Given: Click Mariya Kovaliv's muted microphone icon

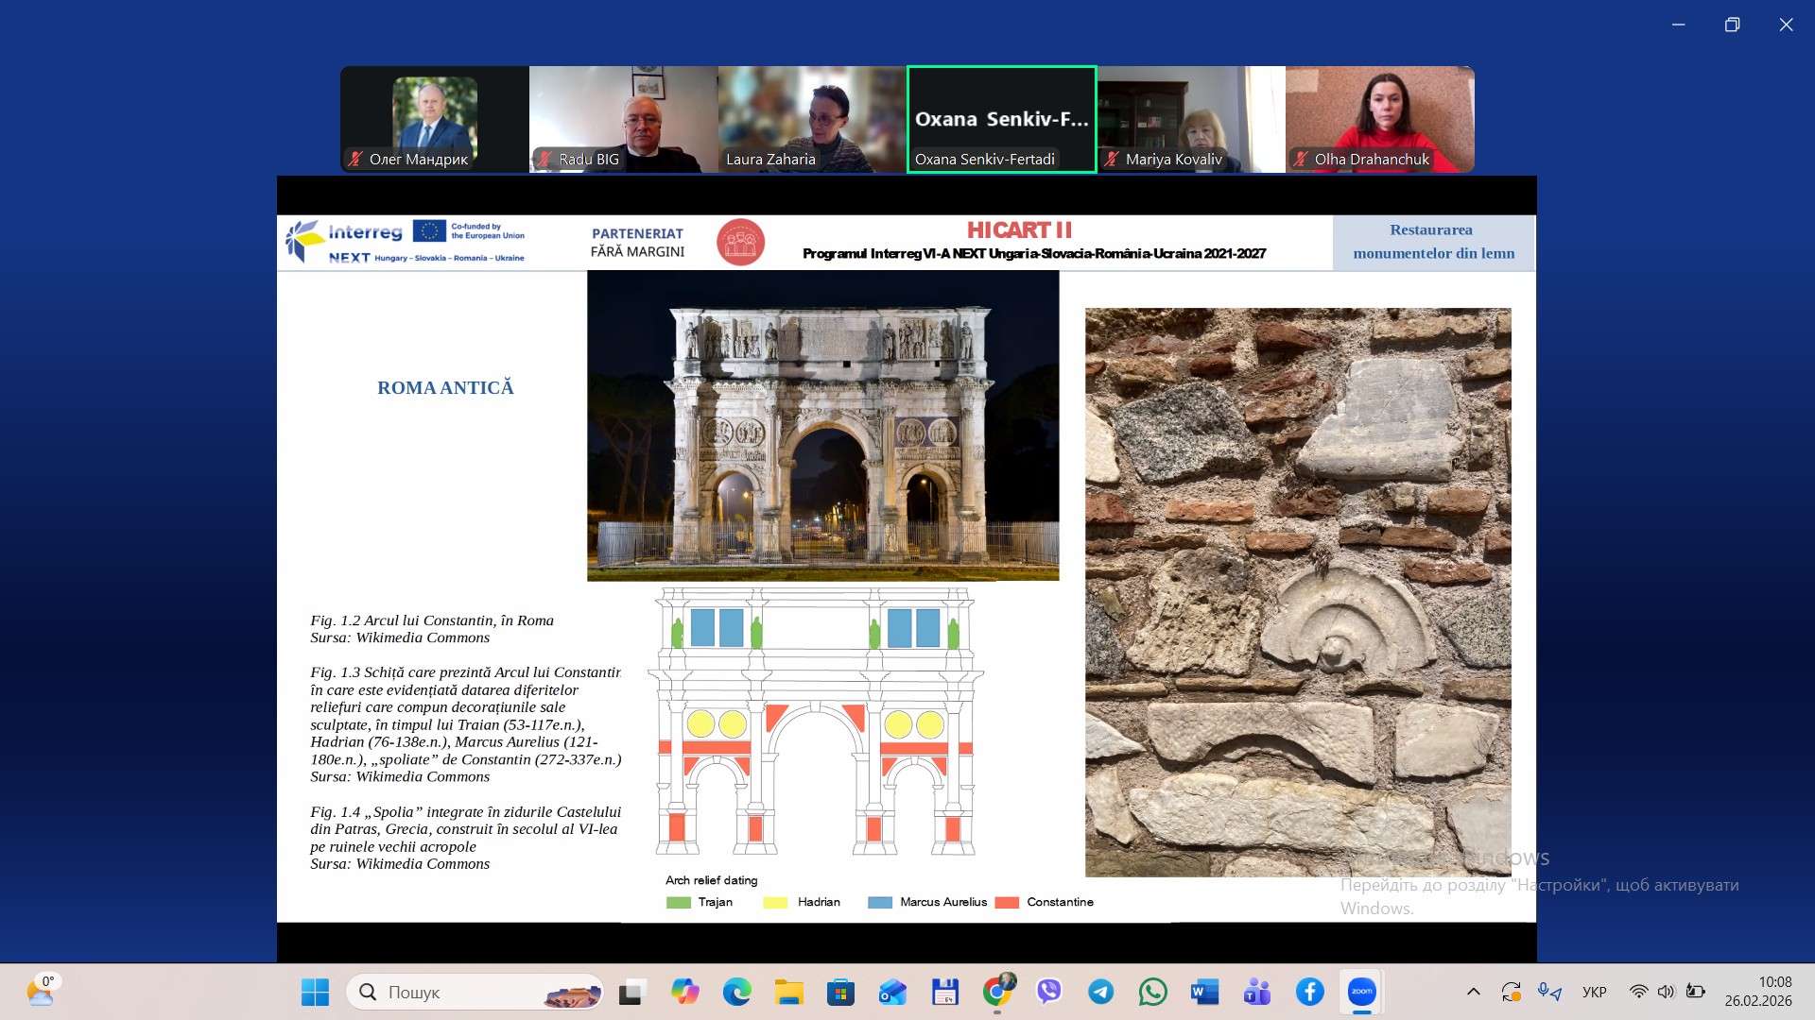Looking at the screenshot, I should tap(1112, 160).
